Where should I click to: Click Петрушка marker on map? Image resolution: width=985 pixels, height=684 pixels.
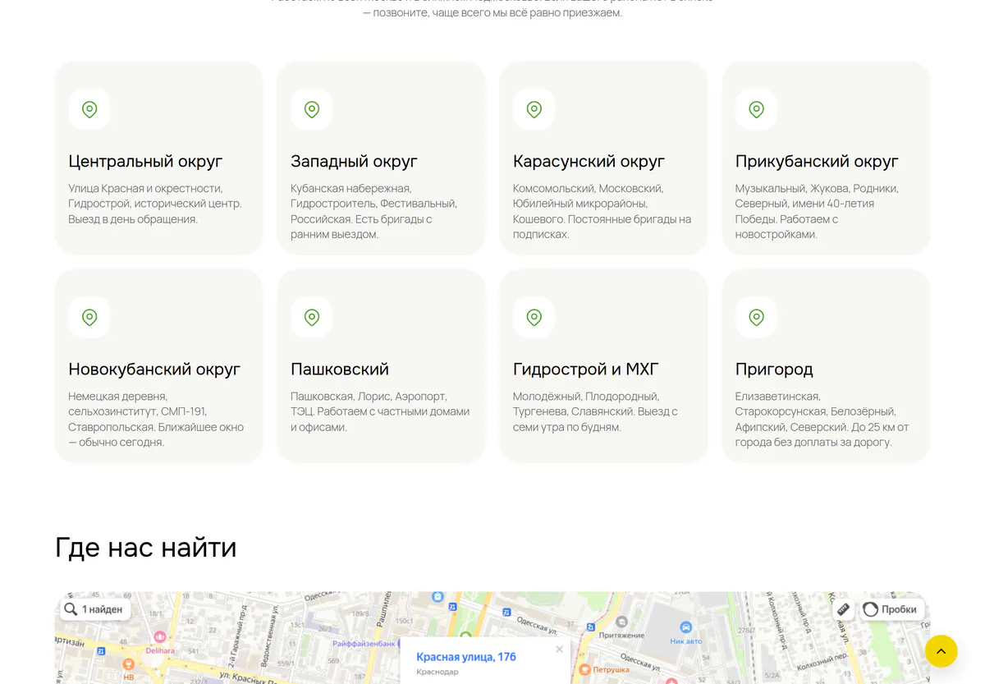(584, 669)
